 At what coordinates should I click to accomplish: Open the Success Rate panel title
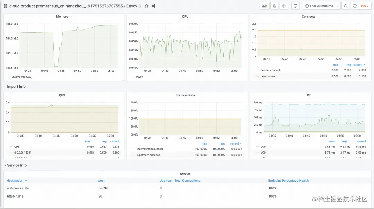(x=185, y=95)
